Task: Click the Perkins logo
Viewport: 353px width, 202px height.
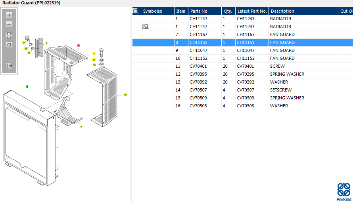Action: [344, 192]
